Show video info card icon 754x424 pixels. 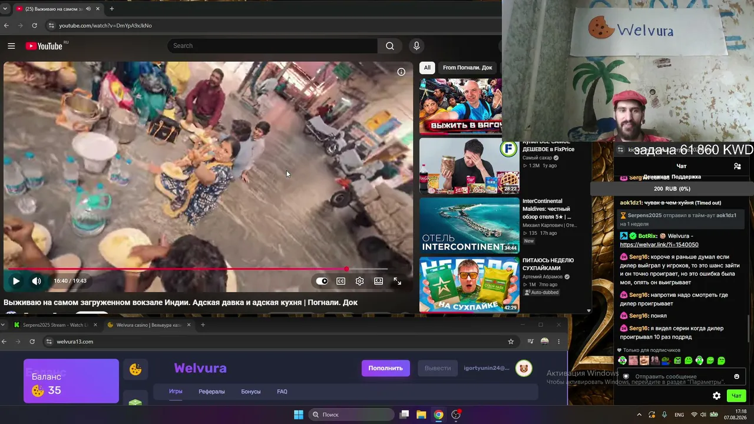click(401, 72)
